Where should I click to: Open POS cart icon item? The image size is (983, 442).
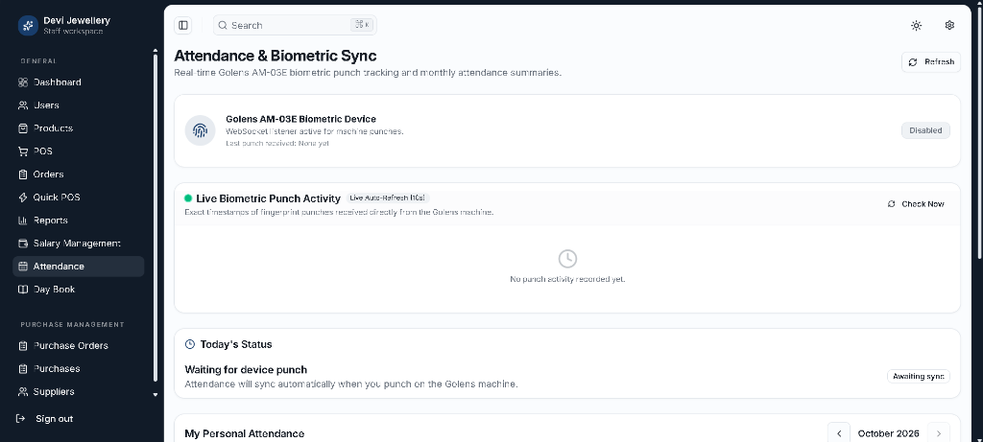[x=79, y=151]
